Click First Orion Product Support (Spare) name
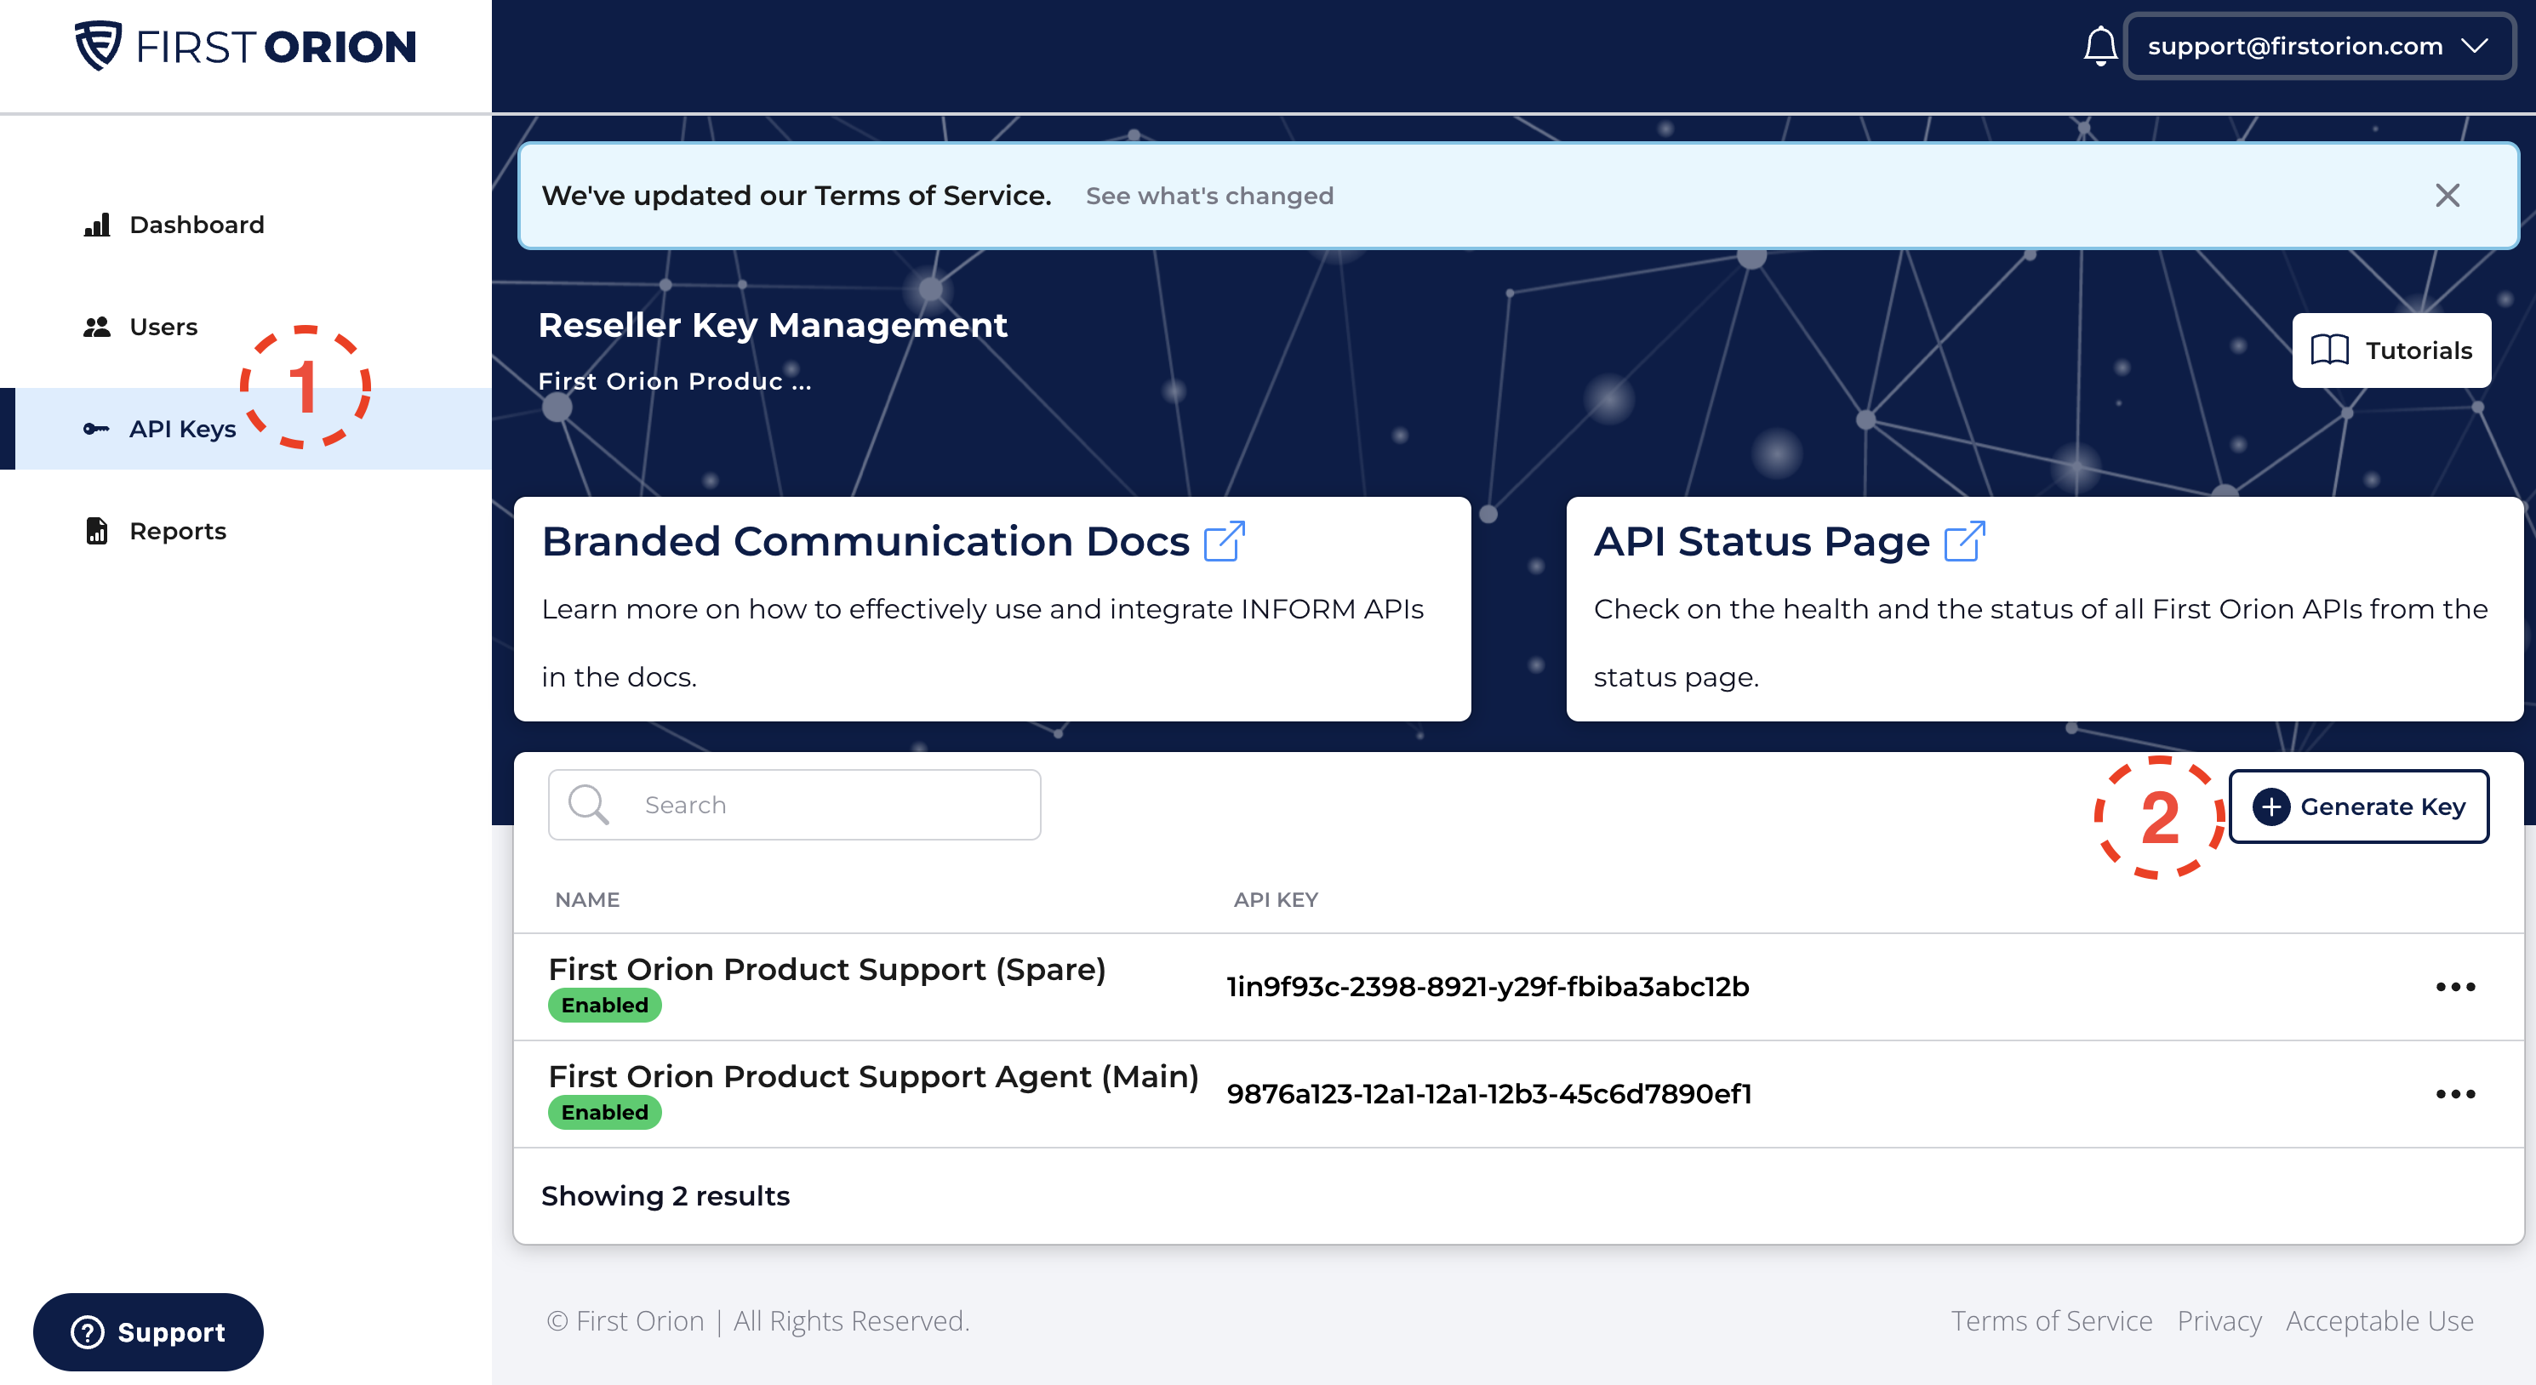The image size is (2536, 1385). coord(827,970)
